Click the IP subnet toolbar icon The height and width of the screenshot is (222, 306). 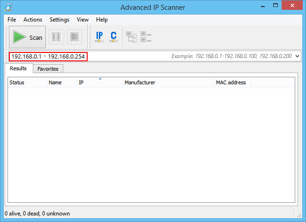coord(99,37)
